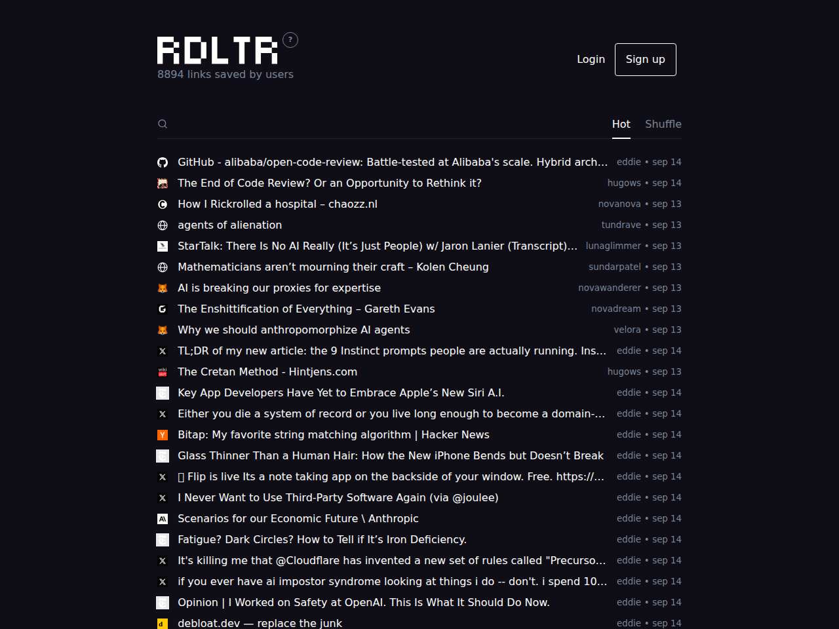Click the RDLTR logo
Image resolution: width=839 pixels, height=629 pixels.
218,50
